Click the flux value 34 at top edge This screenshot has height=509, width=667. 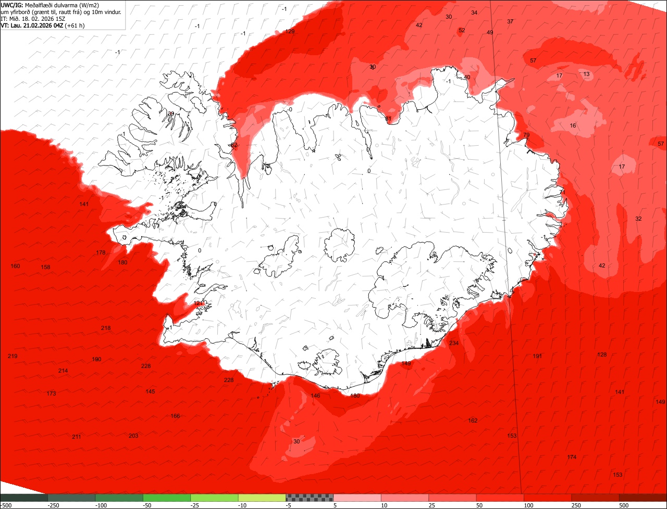474,12
